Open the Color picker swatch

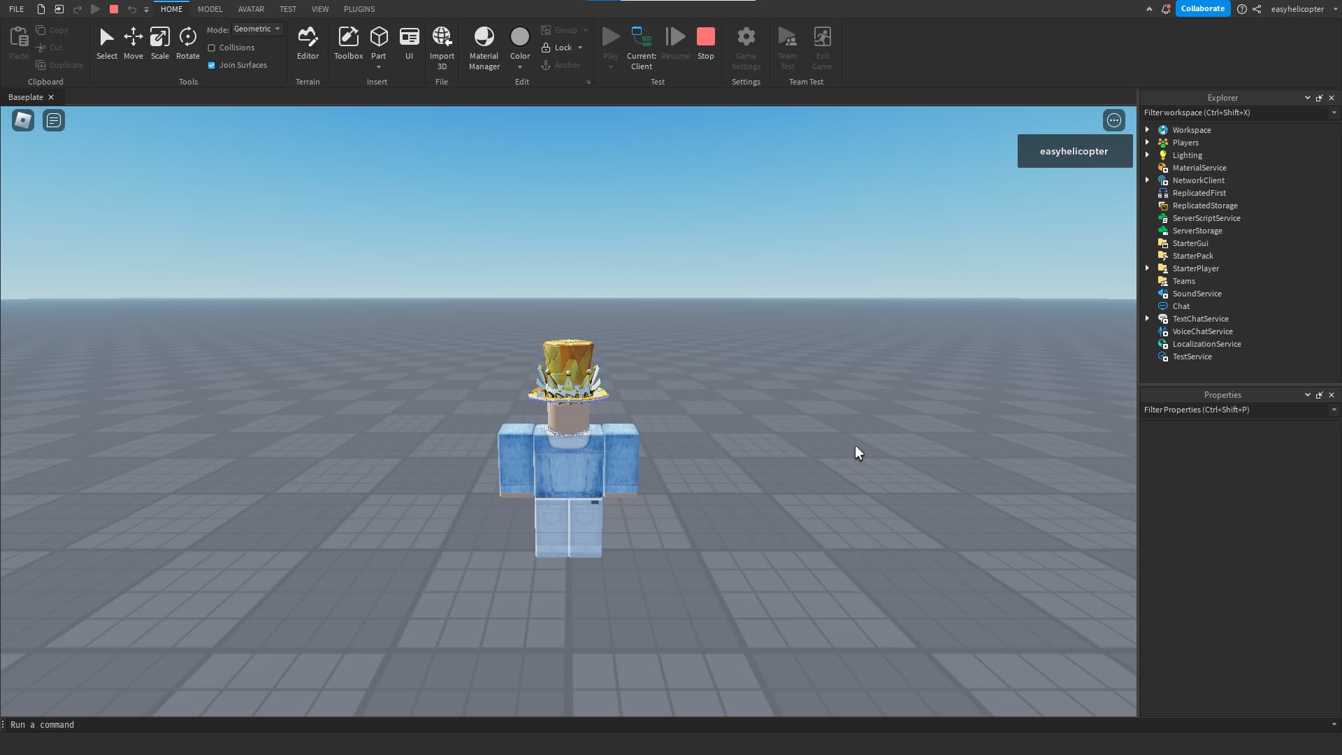coord(519,36)
